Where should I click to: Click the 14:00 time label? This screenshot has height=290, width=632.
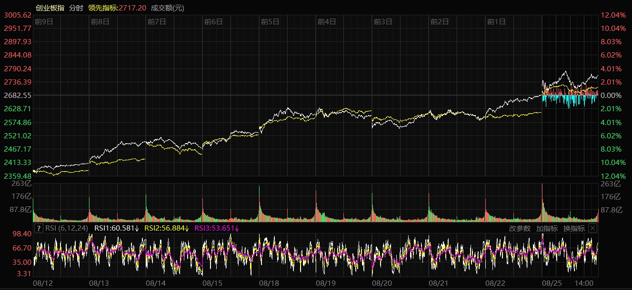click(x=584, y=283)
